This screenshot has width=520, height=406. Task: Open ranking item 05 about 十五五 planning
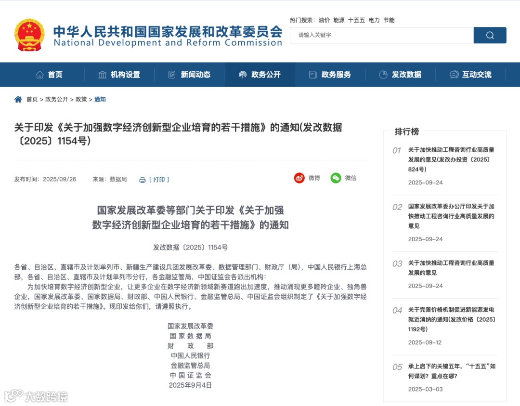pyautogui.click(x=451, y=371)
